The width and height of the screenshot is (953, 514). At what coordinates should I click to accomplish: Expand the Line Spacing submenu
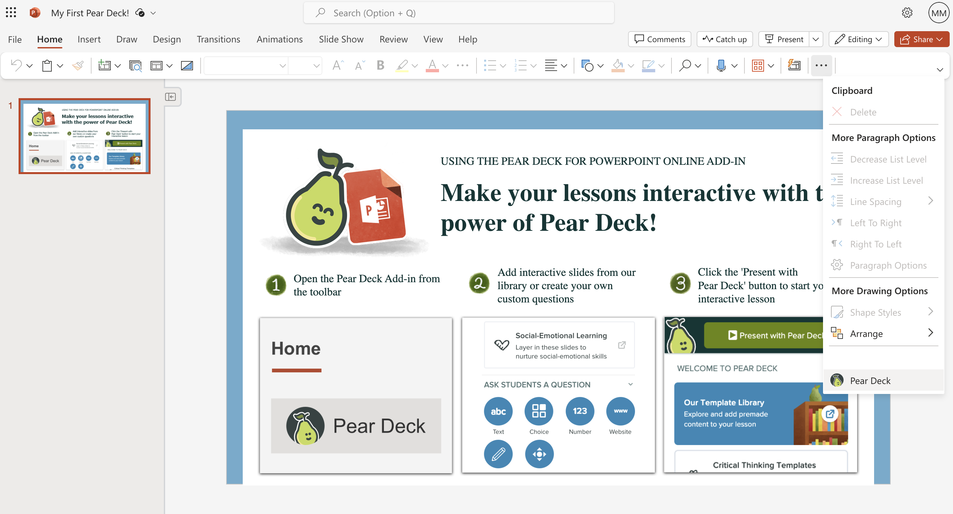click(876, 201)
